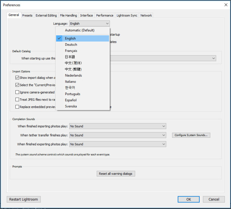Select Deutsch language option
The height and width of the screenshot is (209, 231).
[83, 44]
